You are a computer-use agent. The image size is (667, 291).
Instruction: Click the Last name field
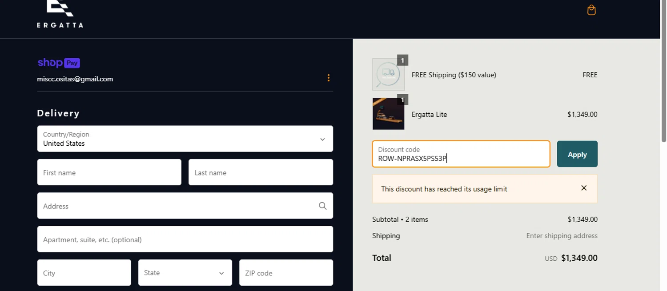click(x=261, y=172)
